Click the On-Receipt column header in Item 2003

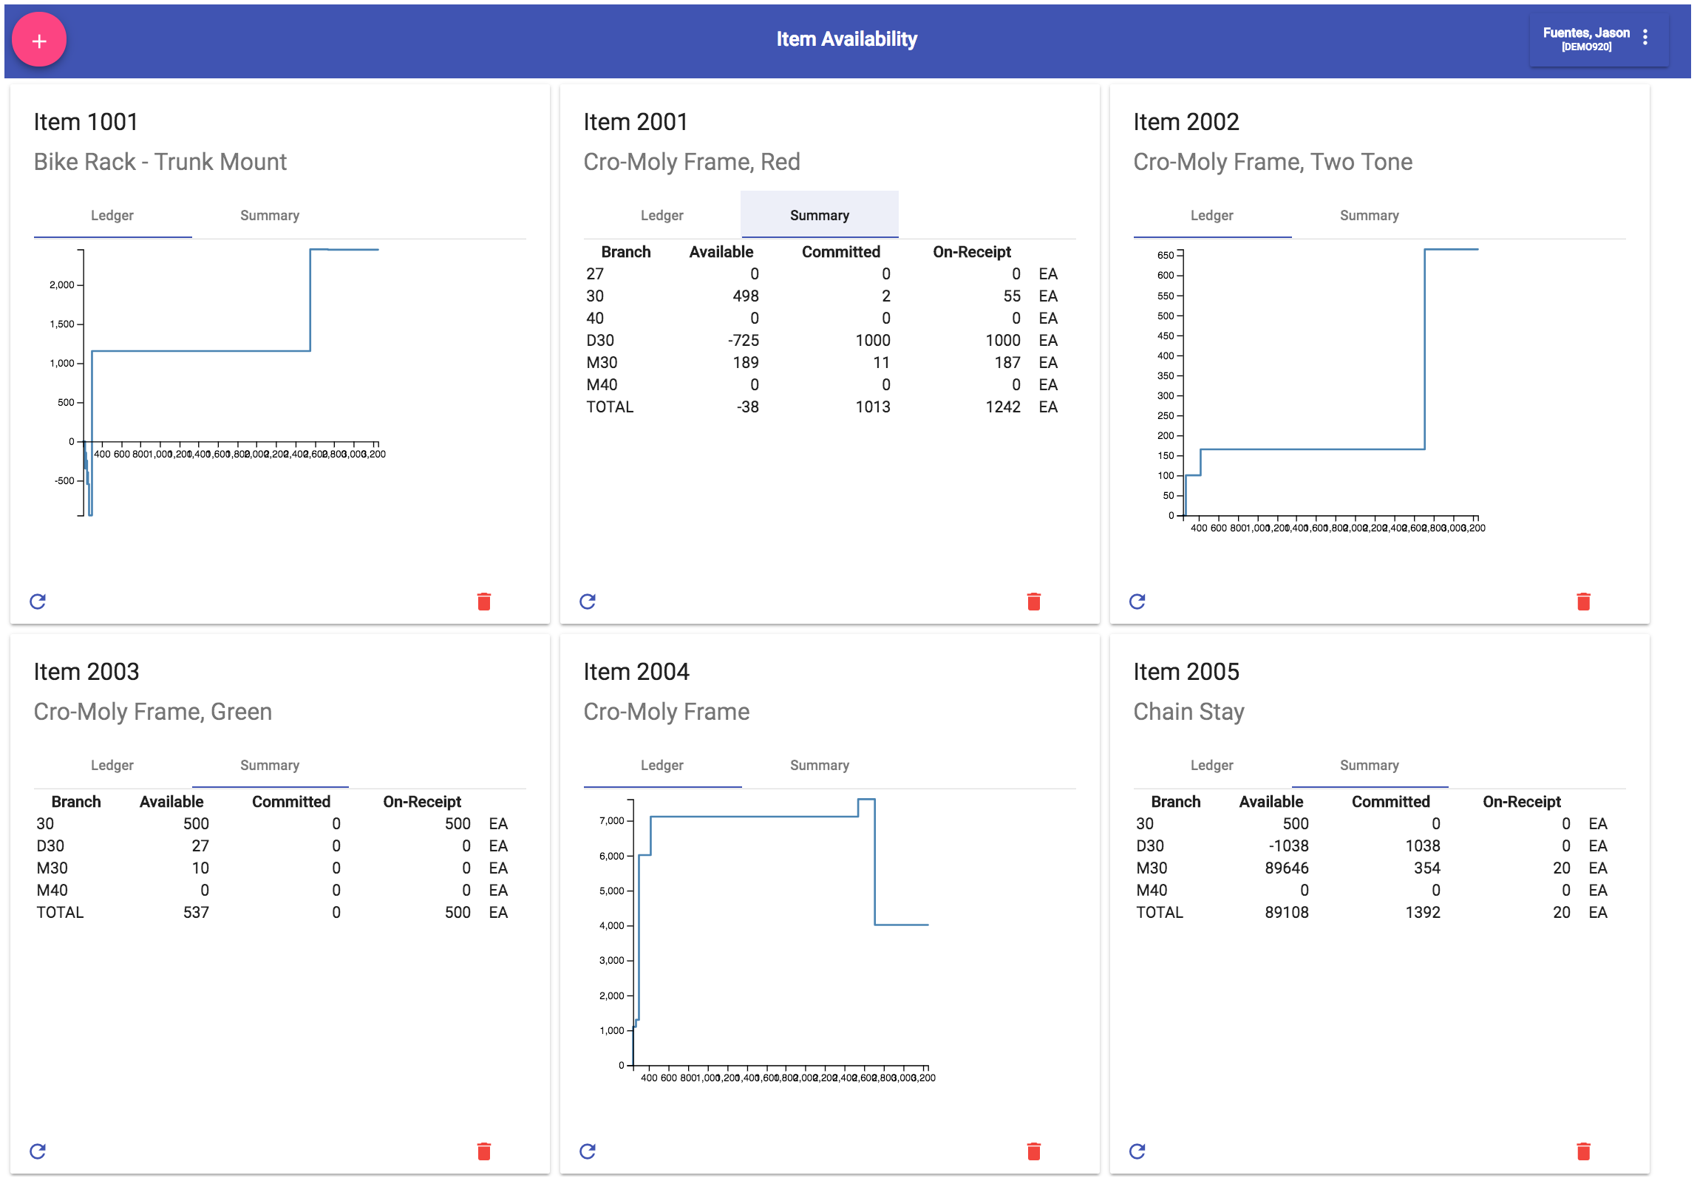point(422,802)
